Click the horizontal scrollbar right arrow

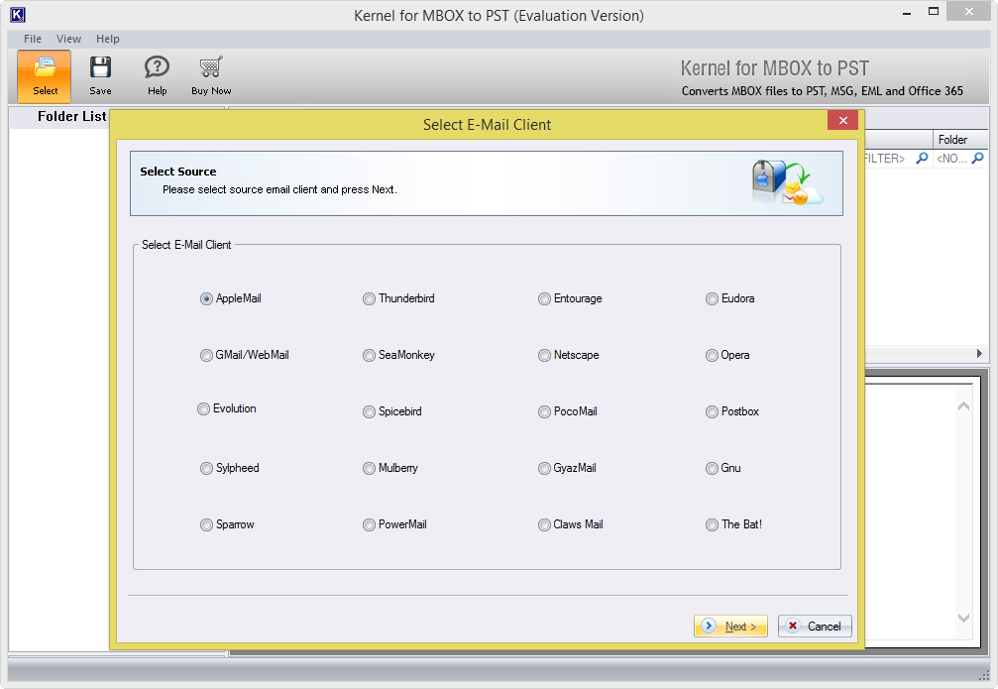coord(979,353)
